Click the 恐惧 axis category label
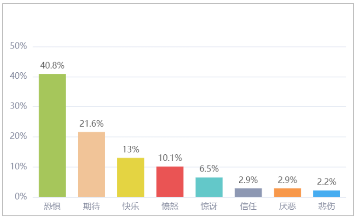The width and height of the screenshot is (357, 220). tap(53, 206)
